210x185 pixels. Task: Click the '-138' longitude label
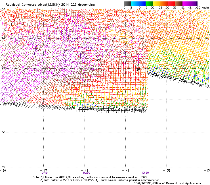(x=167, y=170)
